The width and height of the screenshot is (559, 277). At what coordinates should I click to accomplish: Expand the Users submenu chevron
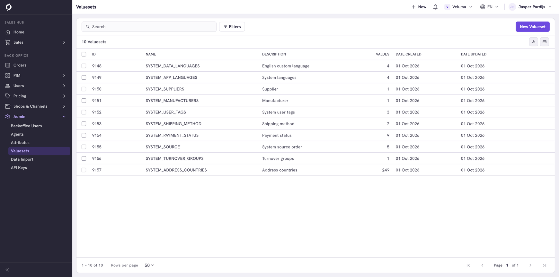pos(64,86)
